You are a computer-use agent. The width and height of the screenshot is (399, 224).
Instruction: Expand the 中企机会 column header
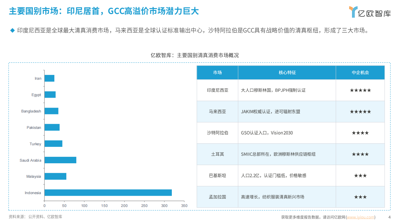tap(360, 72)
